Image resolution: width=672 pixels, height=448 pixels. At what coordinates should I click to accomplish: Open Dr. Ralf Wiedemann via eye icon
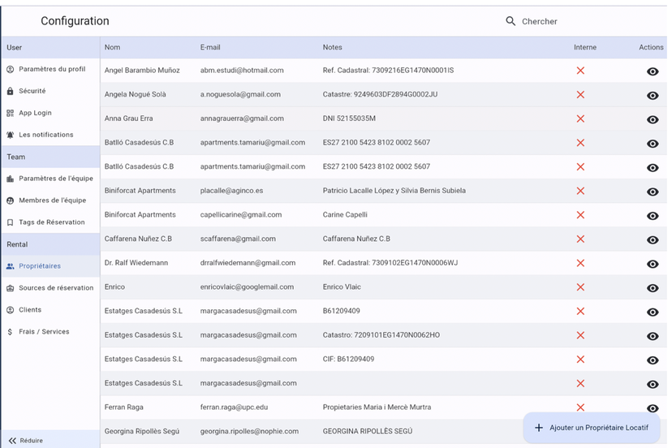click(653, 264)
